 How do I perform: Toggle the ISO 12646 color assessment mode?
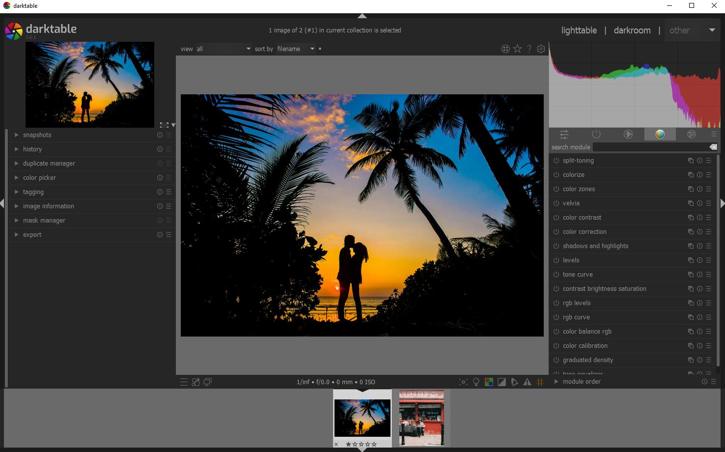coord(476,382)
